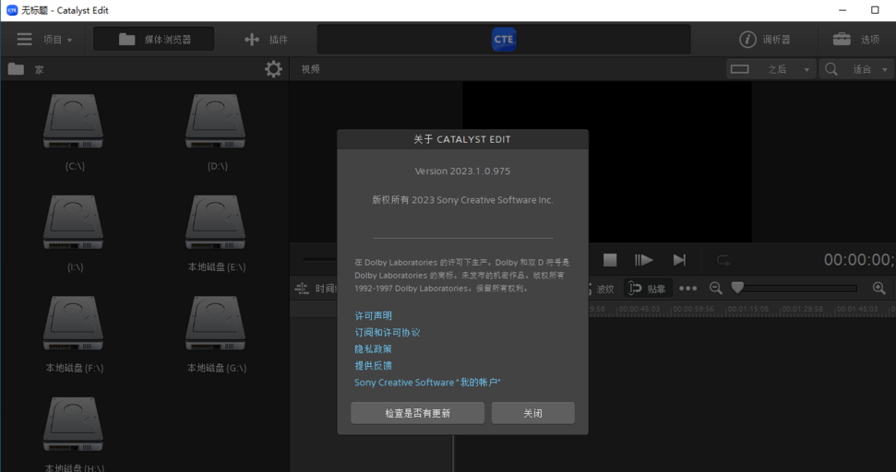
Task: Click 关闭 to close the About dialog
Action: click(533, 413)
